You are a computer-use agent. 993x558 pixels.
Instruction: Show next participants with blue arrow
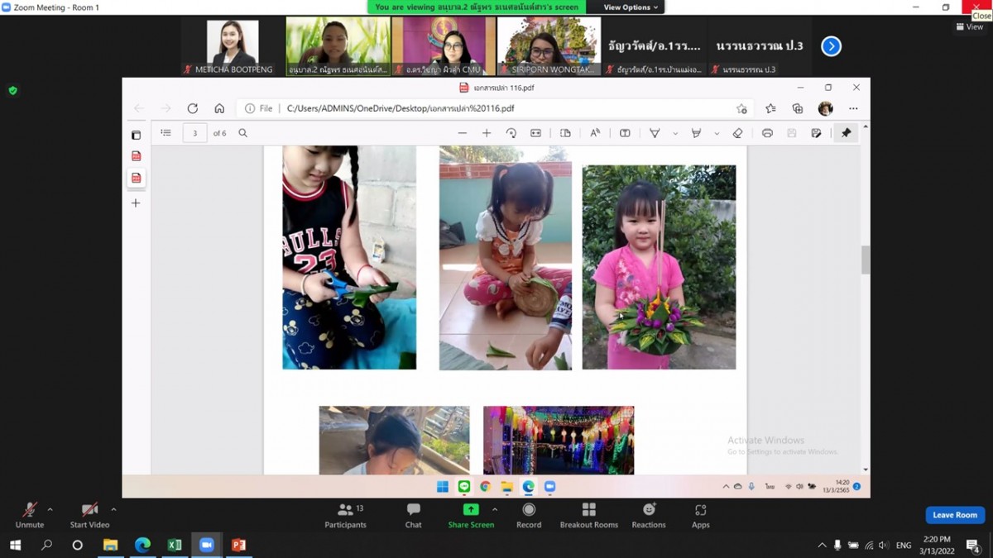coord(831,46)
